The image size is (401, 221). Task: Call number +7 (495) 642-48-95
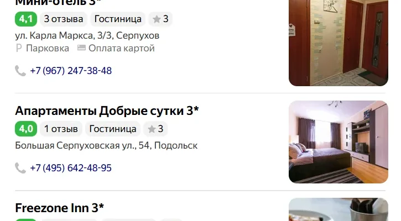click(x=71, y=168)
